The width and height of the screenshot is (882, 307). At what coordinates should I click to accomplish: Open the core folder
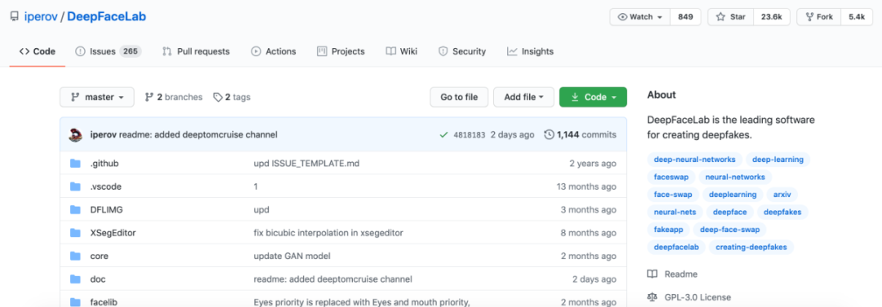point(99,256)
